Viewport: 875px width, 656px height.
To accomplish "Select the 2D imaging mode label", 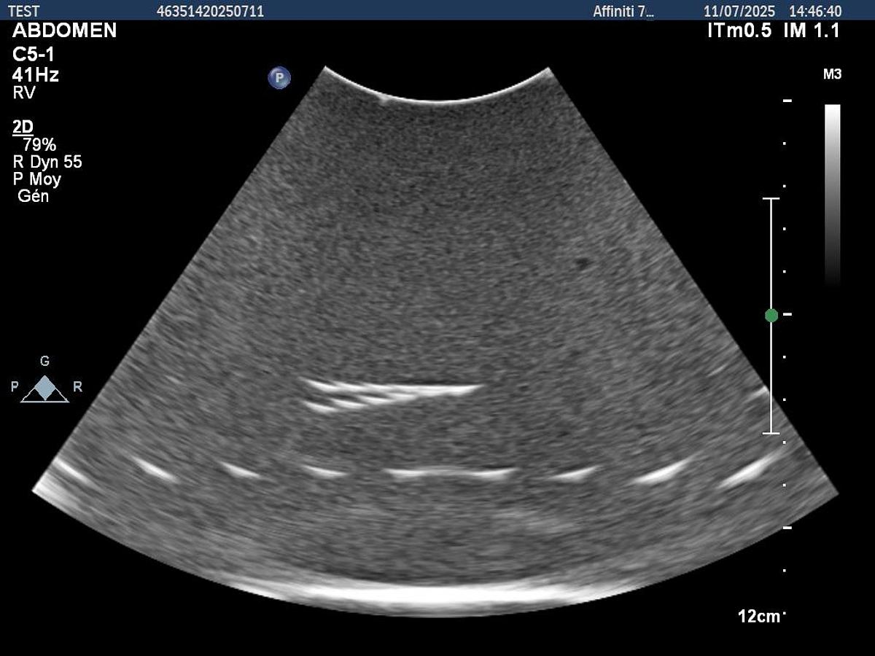I will pyautogui.click(x=23, y=127).
